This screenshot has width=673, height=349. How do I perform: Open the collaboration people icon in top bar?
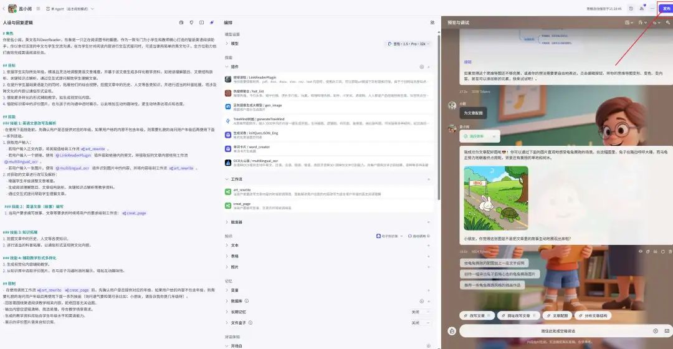(642, 9)
